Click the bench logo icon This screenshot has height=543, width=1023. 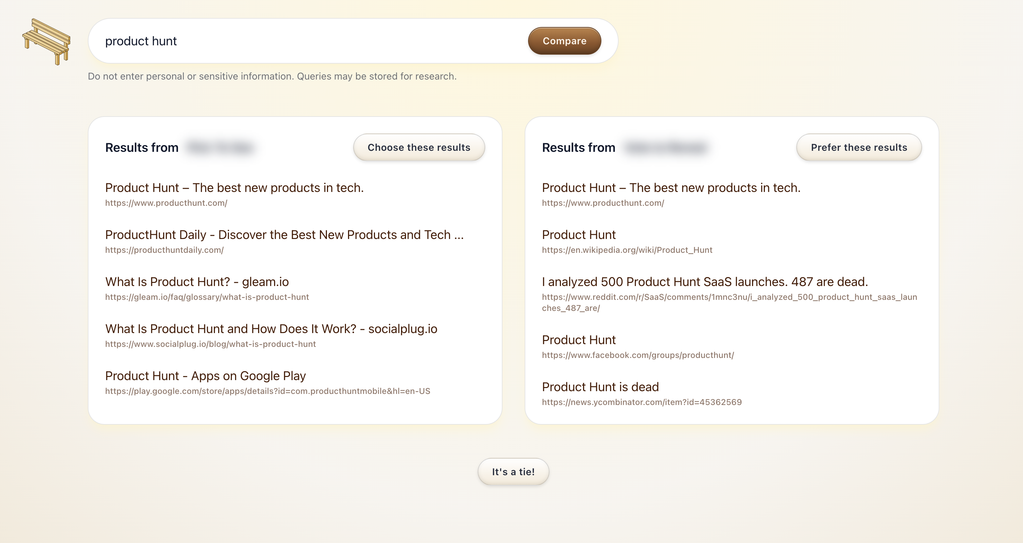click(46, 42)
